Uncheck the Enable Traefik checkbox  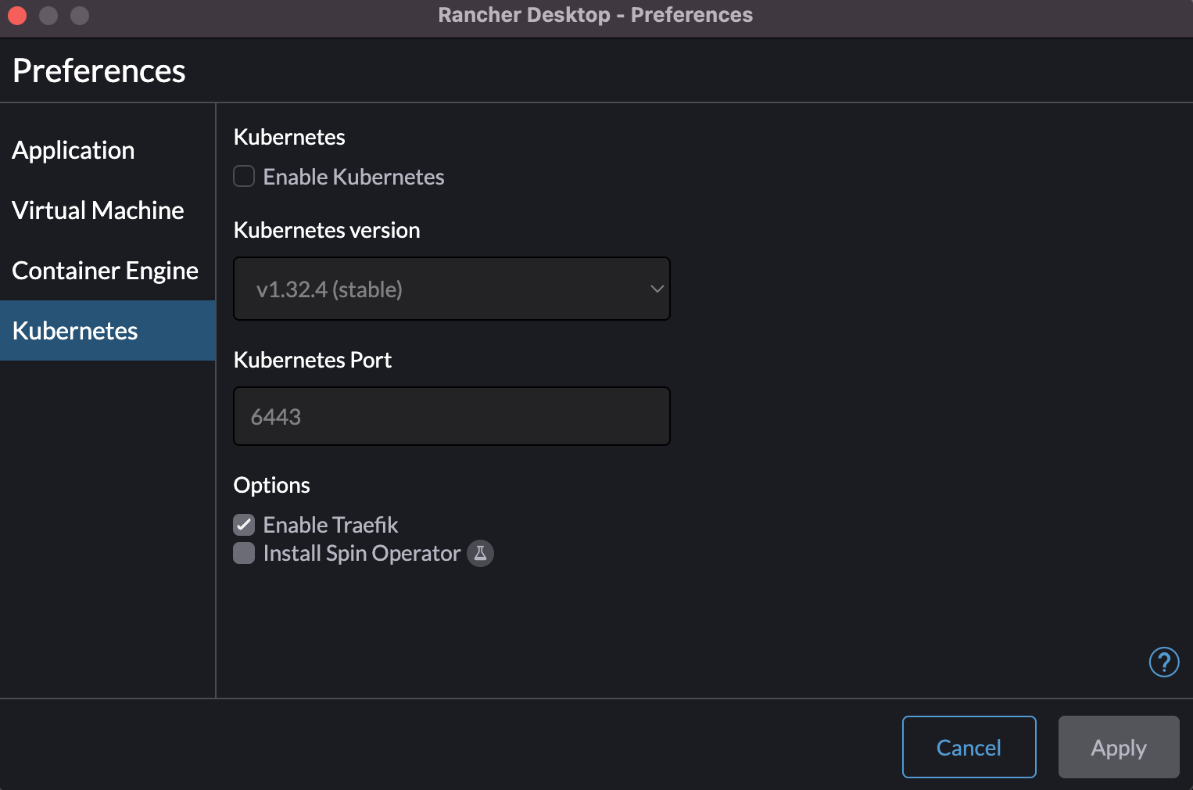[244, 524]
